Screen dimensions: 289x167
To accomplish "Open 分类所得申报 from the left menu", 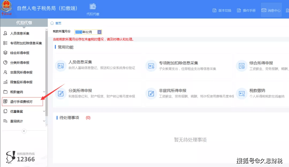I will (20, 63).
